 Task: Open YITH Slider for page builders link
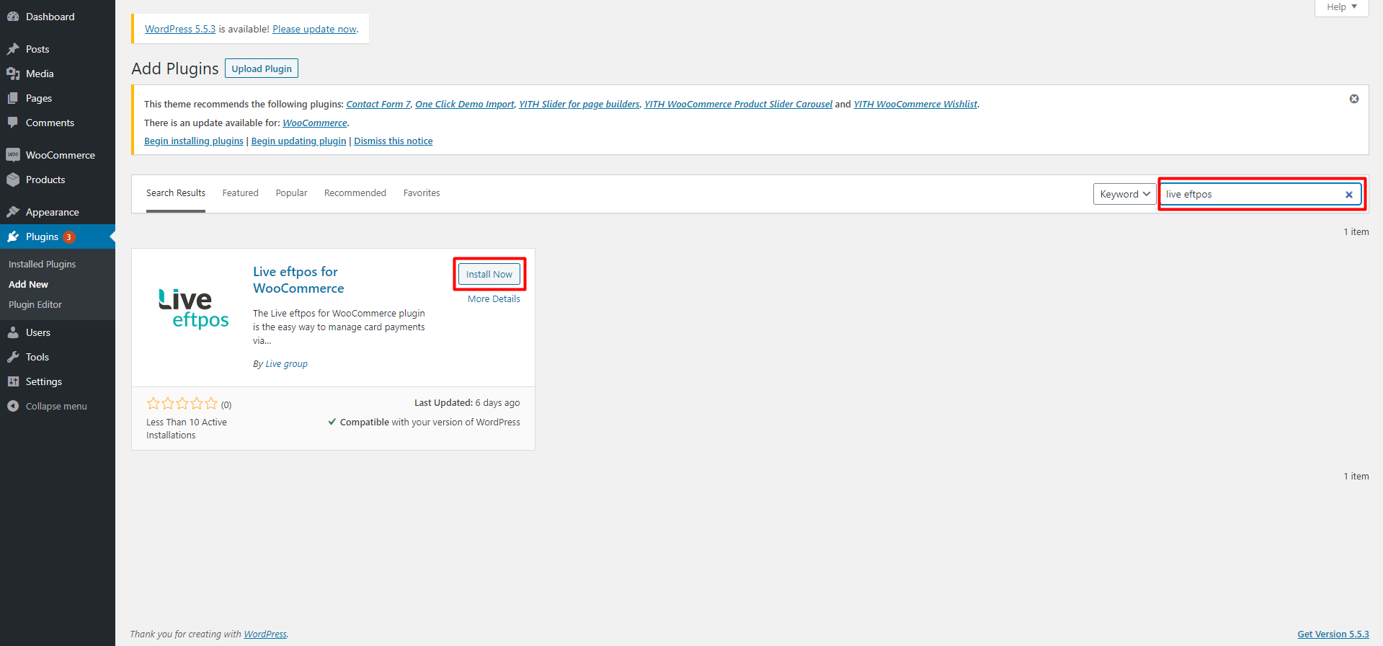(579, 105)
